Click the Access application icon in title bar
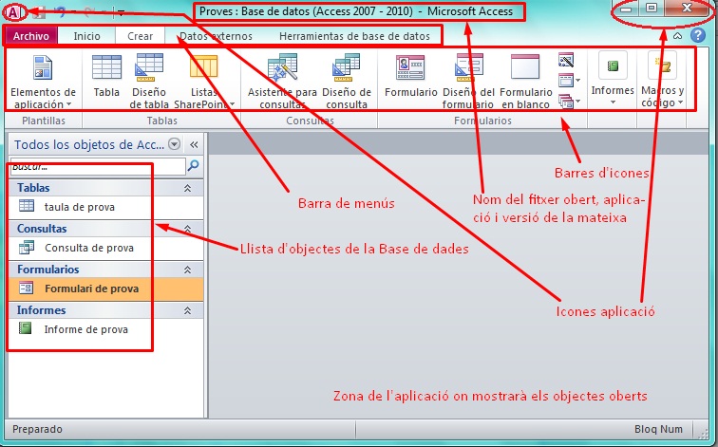 13,12
